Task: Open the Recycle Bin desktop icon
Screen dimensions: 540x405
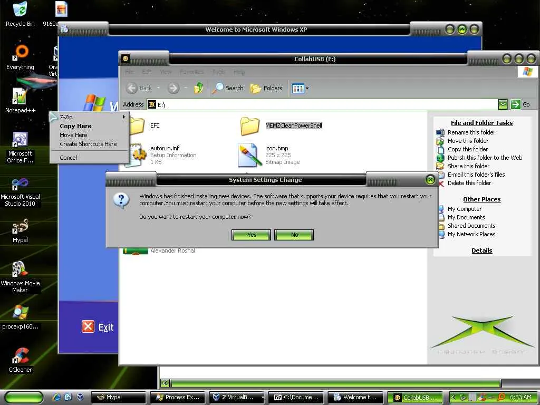Action: [20, 14]
